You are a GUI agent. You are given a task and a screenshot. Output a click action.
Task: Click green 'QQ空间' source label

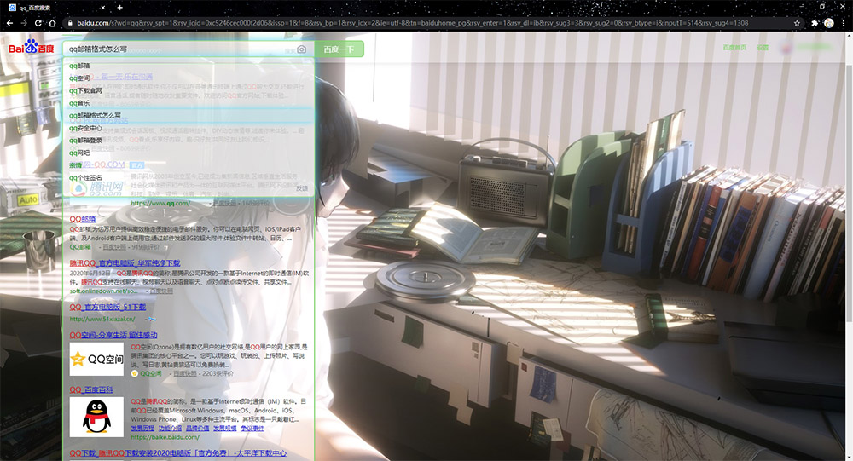coord(151,374)
